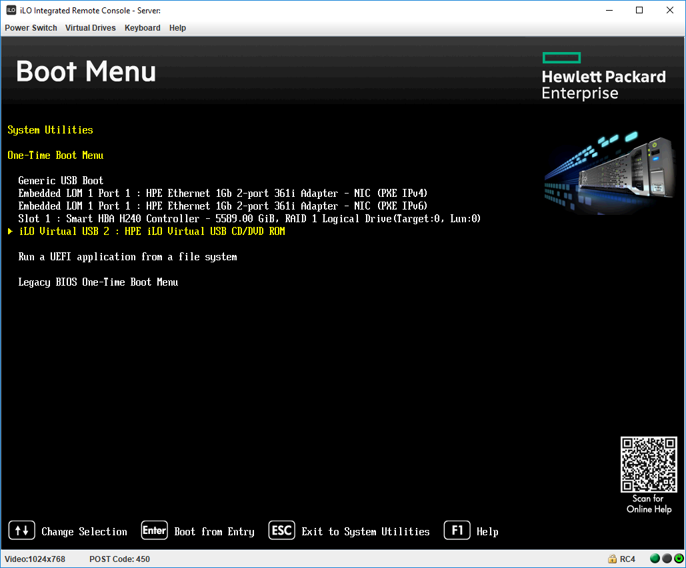Screen dimensions: 686x568
Task: Close the iLO Remote Console window
Action: tap(670, 10)
